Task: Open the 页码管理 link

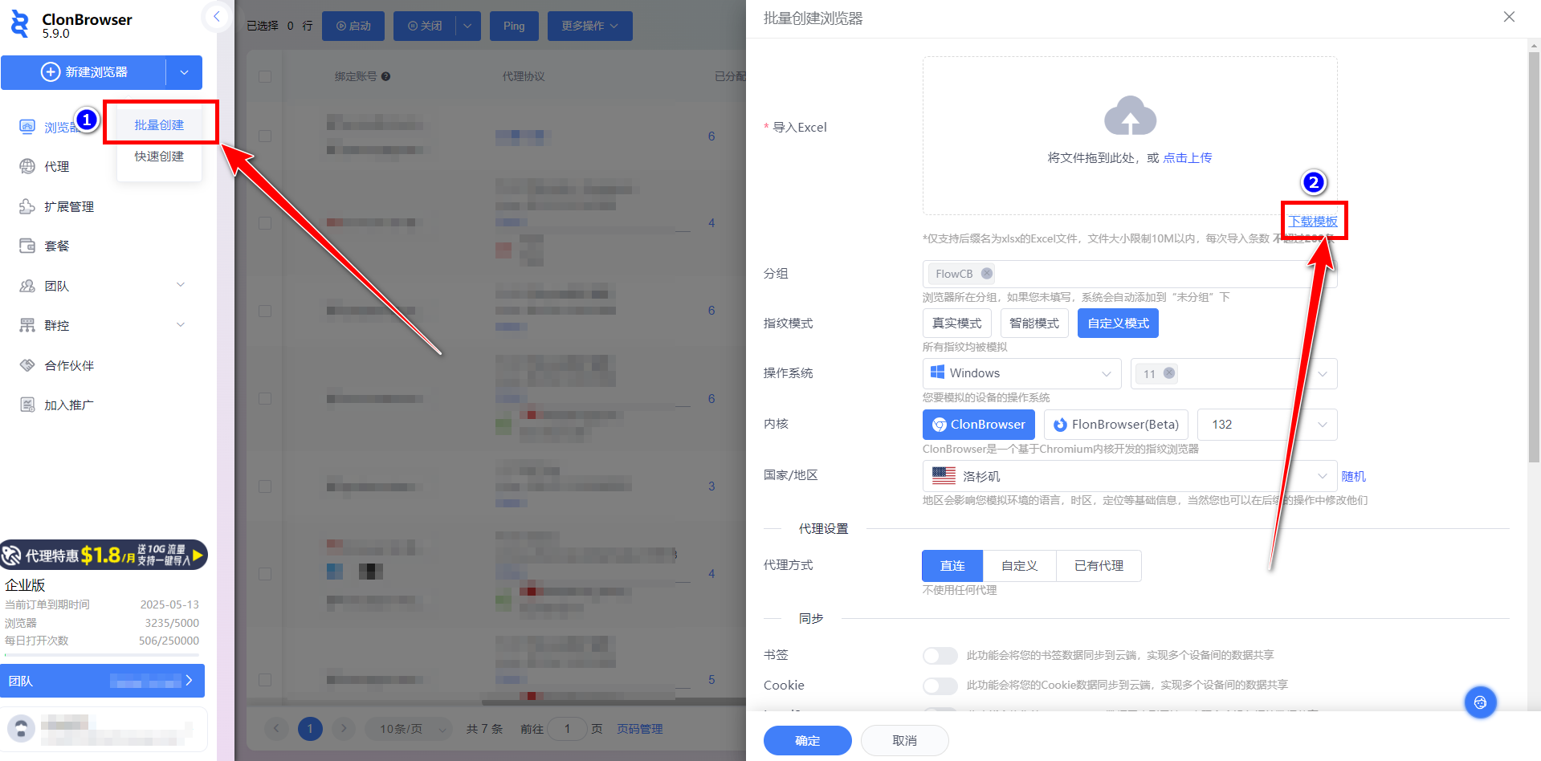Action: (639, 729)
